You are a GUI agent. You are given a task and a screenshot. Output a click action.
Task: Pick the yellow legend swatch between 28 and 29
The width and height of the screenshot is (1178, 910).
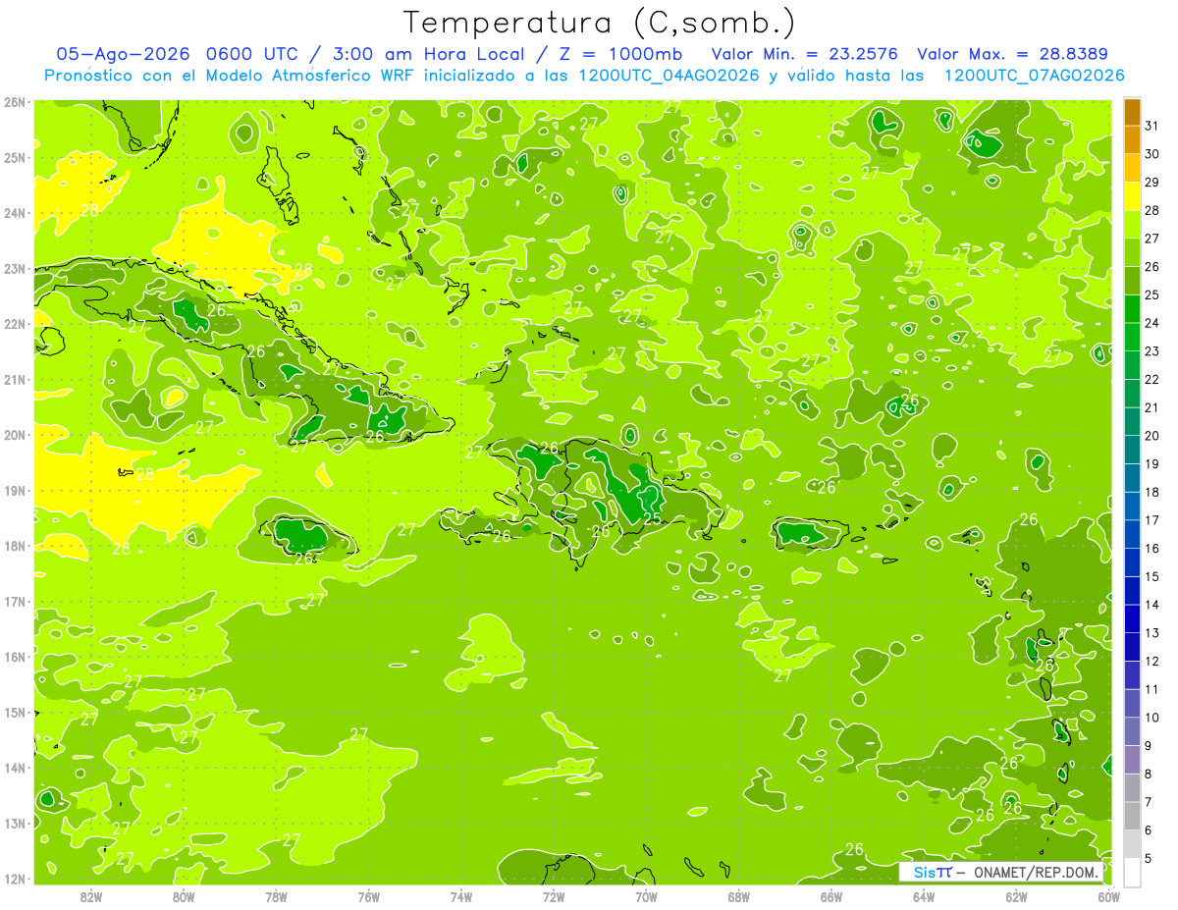[1132, 196]
